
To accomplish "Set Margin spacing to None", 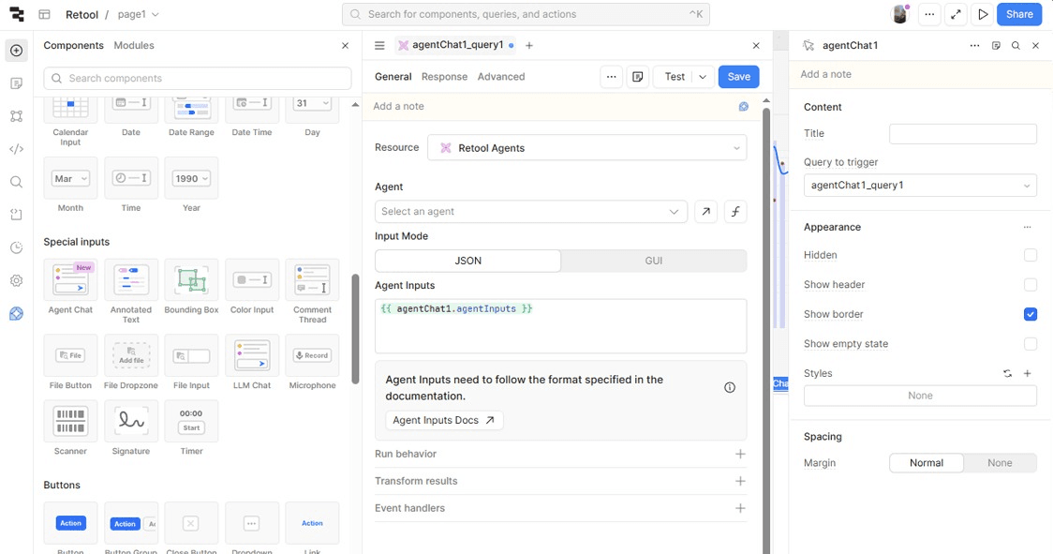I will point(1000,462).
